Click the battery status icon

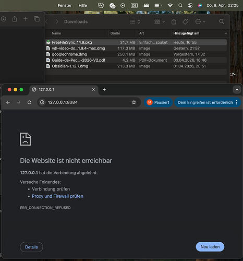tap(158, 6)
